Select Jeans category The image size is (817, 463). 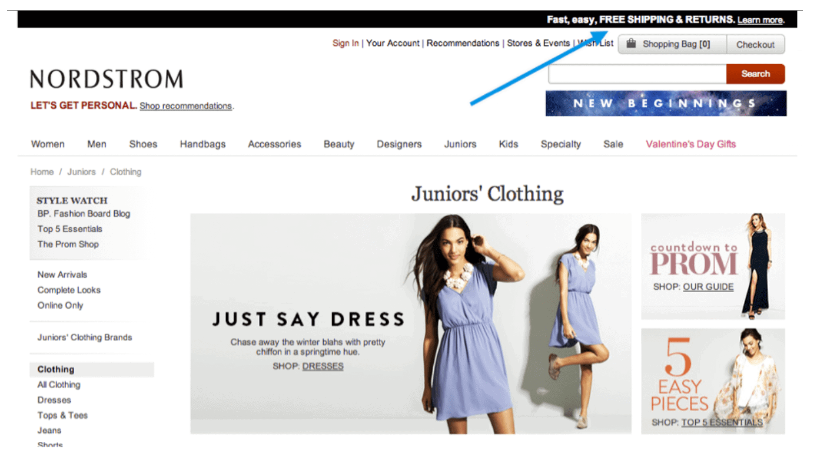[49, 431]
